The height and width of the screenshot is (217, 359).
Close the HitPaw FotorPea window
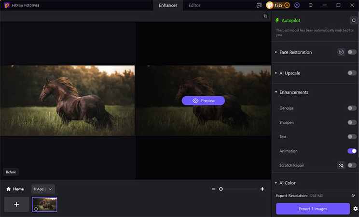[352, 5]
